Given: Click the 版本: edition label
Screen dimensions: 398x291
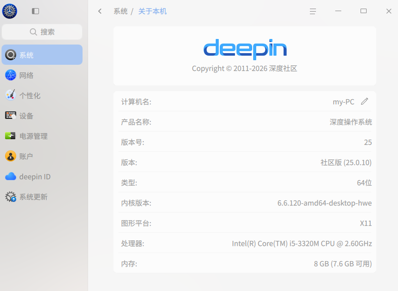Looking at the screenshot, I should 129,162.
